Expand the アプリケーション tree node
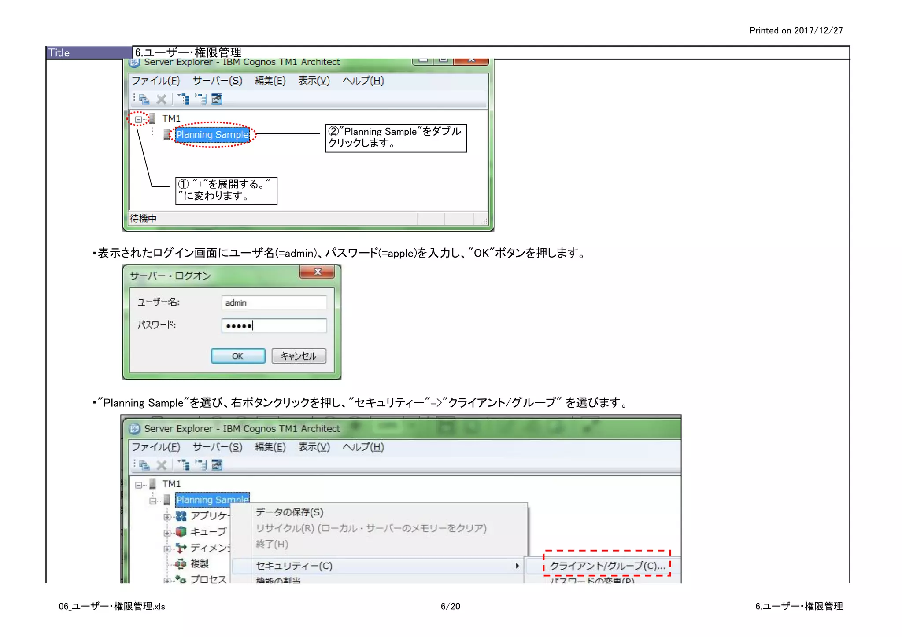The width and height of the screenshot is (902, 637). (167, 517)
